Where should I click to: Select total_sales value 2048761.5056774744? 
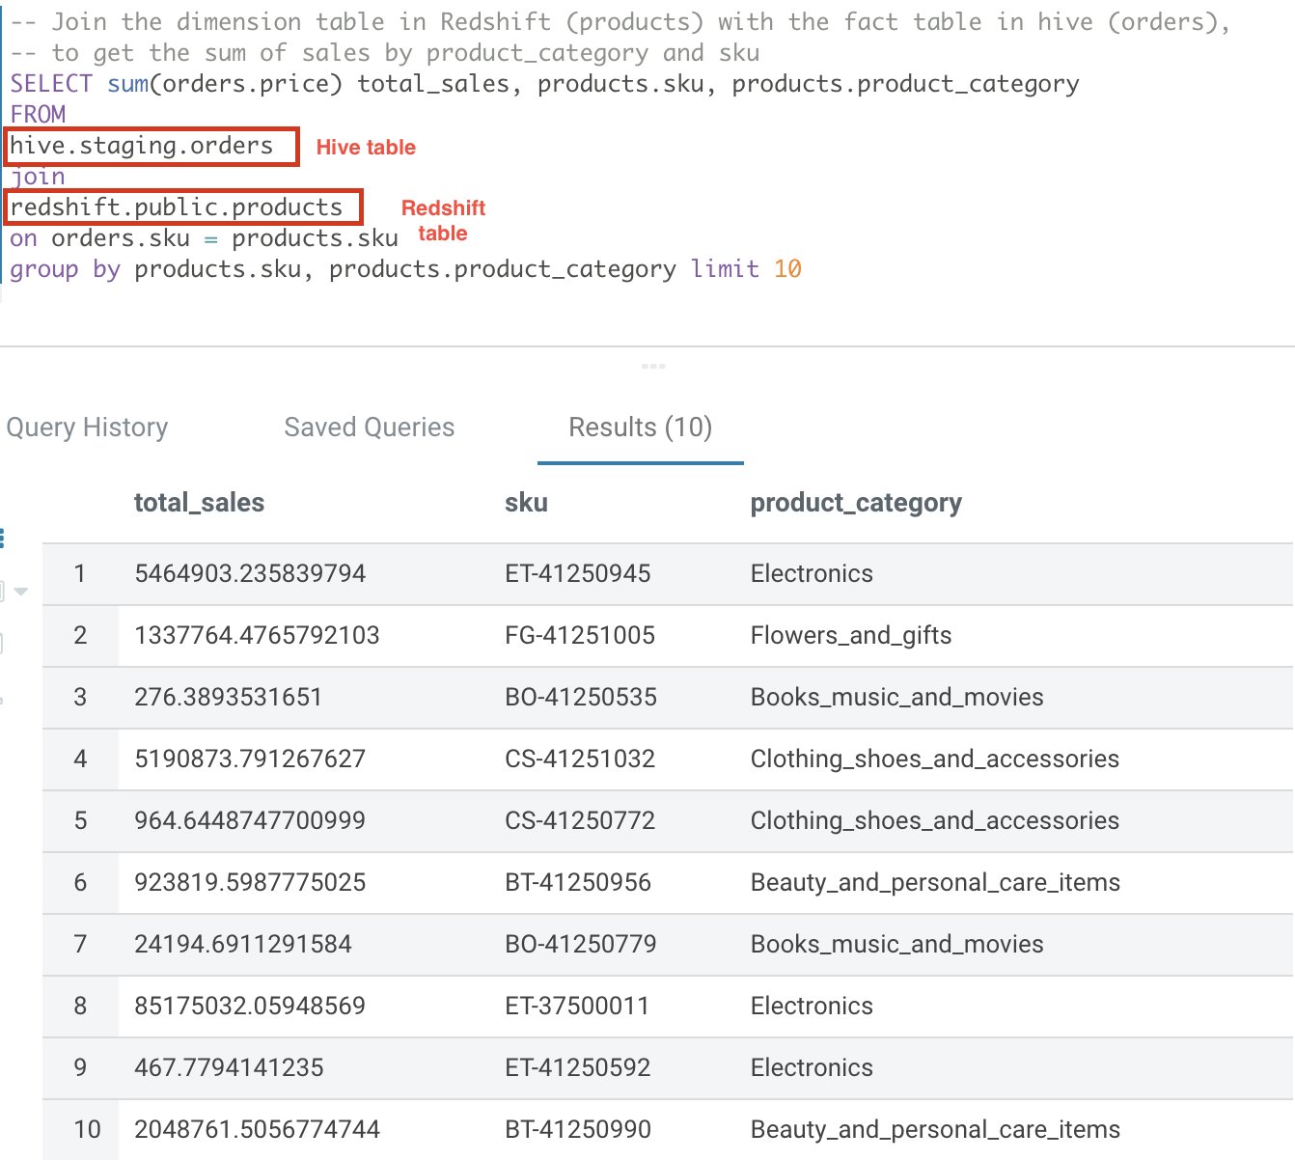[257, 1129]
